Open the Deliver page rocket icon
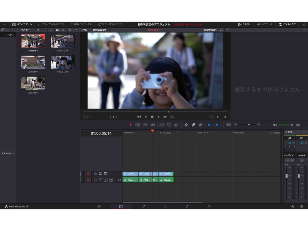This screenshot has width=308, height=231. pyautogui.click(x=209, y=206)
